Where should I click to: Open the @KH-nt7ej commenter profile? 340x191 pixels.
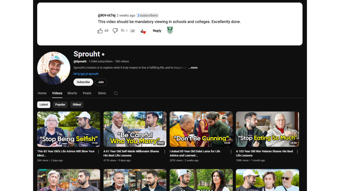point(107,15)
